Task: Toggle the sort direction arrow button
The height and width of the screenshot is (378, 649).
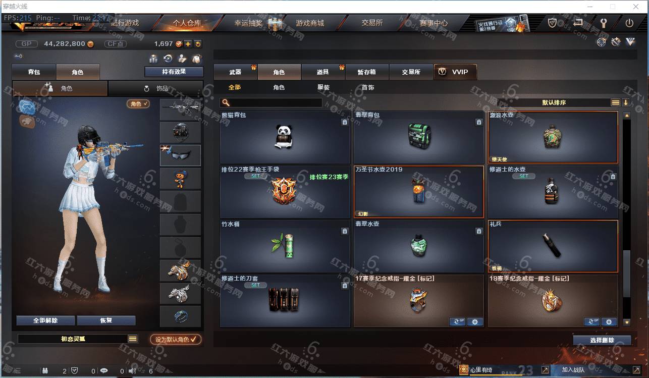Action: pyautogui.click(x=626, y=102)
